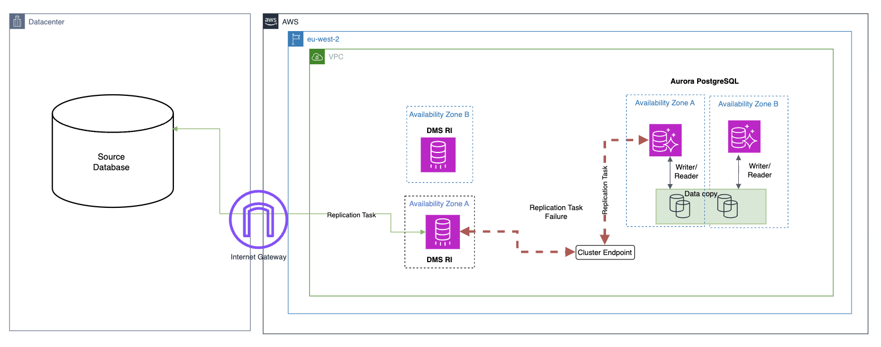Click the eu-west-2 region flag icon
Image resolution: width=881 pixels, height=347 pixels.
point(296,39)
